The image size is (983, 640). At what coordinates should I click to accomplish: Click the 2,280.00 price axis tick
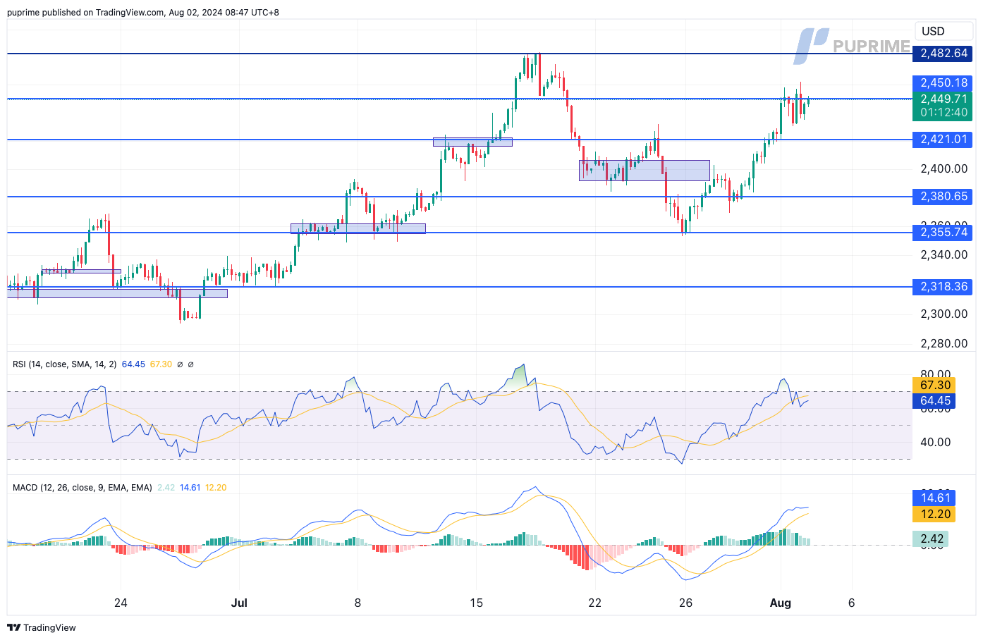click(944, 343)
